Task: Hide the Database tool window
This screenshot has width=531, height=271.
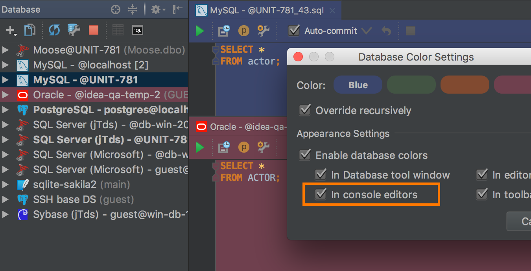Action: 178,10
